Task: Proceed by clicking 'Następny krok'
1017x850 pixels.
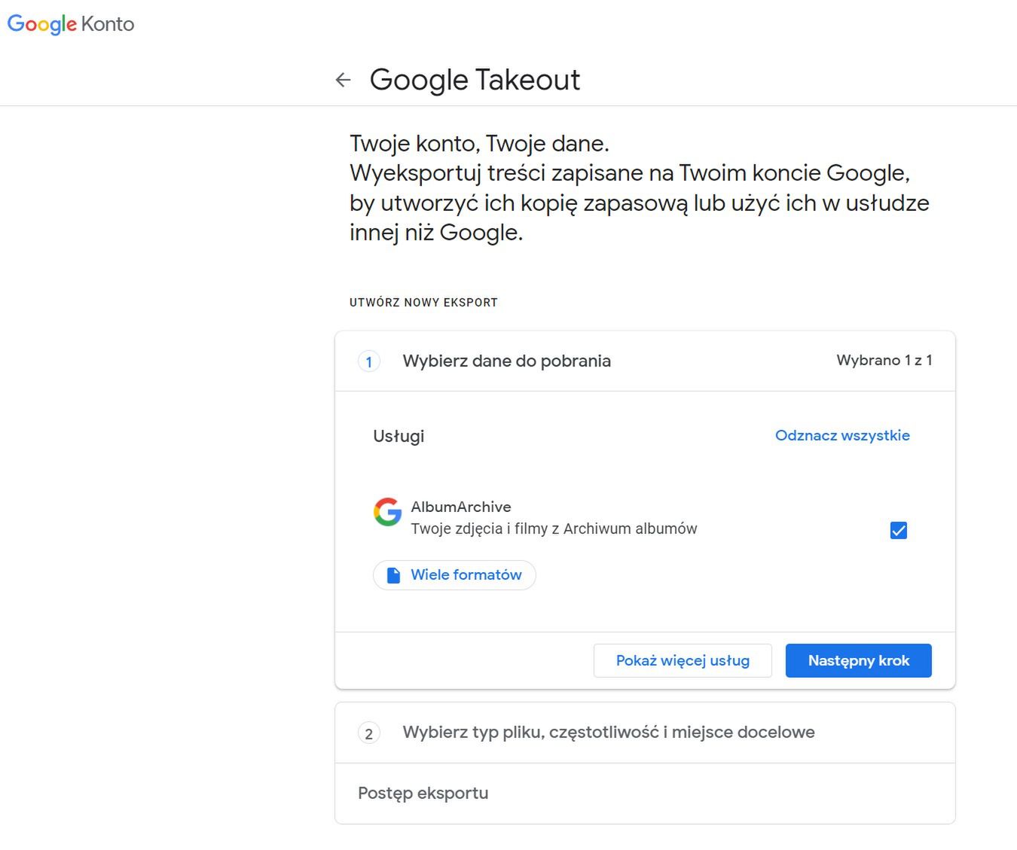Action: click(x=858, y=660)
